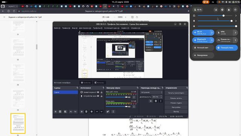Expand VPN connections arrow
Screen dimensions: 241x136
(x=235, y=32)
